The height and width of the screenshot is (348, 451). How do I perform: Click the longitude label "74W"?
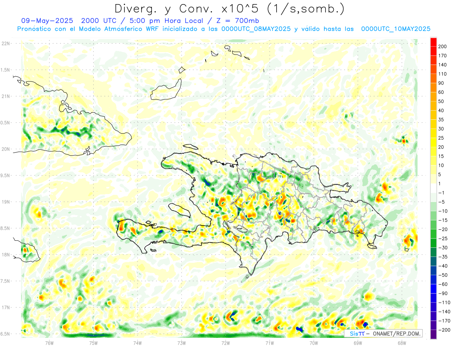coord(138,343)
